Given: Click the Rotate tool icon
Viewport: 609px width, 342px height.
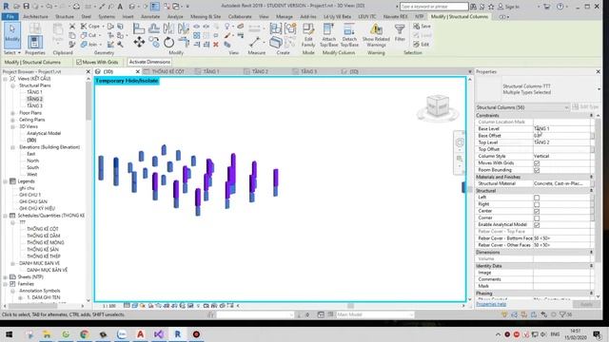Looking at the screenshot, I should point(168,42).
